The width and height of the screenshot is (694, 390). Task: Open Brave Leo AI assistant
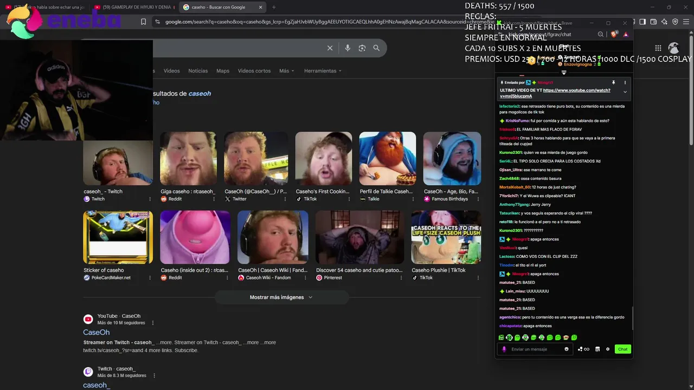point(664,22)
